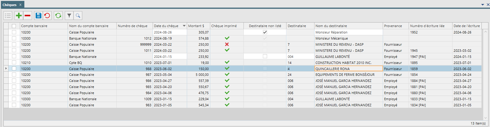Click amount 5 000,00
The height and width of the screenshot is (127, 490).
click(x=202, y=75)
